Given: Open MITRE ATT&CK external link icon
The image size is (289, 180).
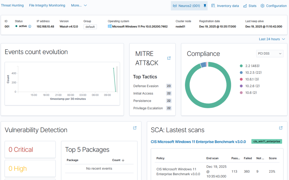Looking at the screenshot, I should click(x=169, y=58).
